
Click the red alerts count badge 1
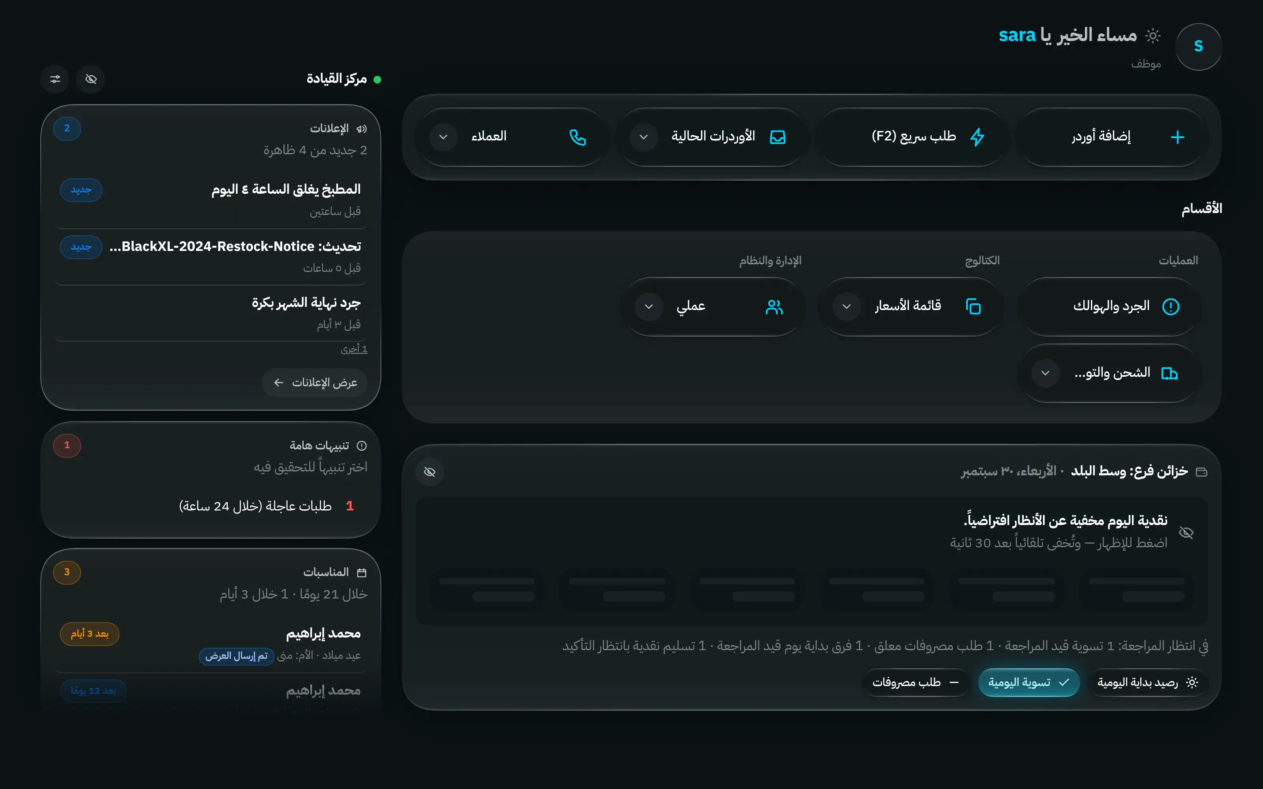coord(67,445)
